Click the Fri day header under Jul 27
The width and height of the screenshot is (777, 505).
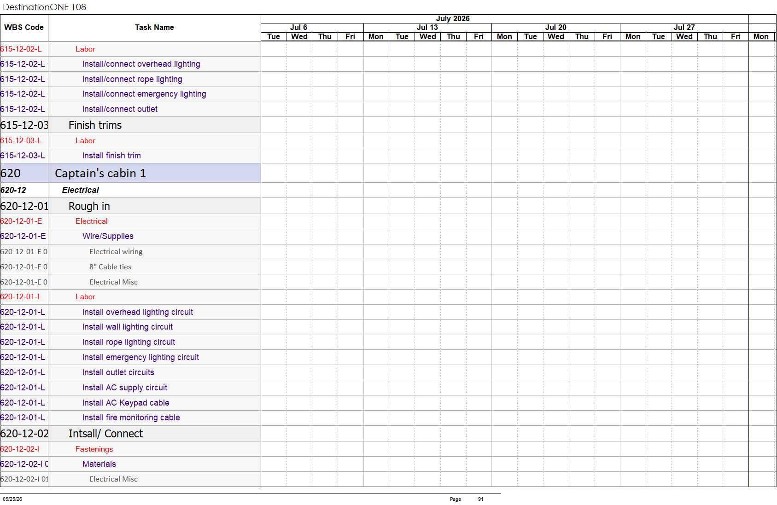click(736, 37)
